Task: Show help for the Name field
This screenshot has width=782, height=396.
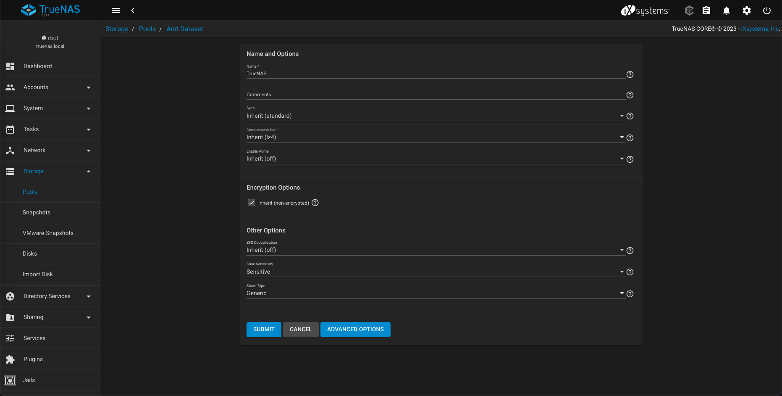Action: coord(630,74)
